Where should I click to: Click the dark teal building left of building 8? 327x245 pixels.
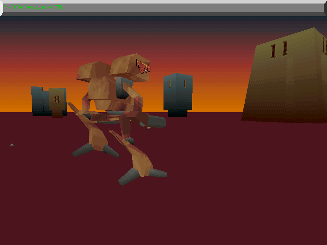[37, 100]
